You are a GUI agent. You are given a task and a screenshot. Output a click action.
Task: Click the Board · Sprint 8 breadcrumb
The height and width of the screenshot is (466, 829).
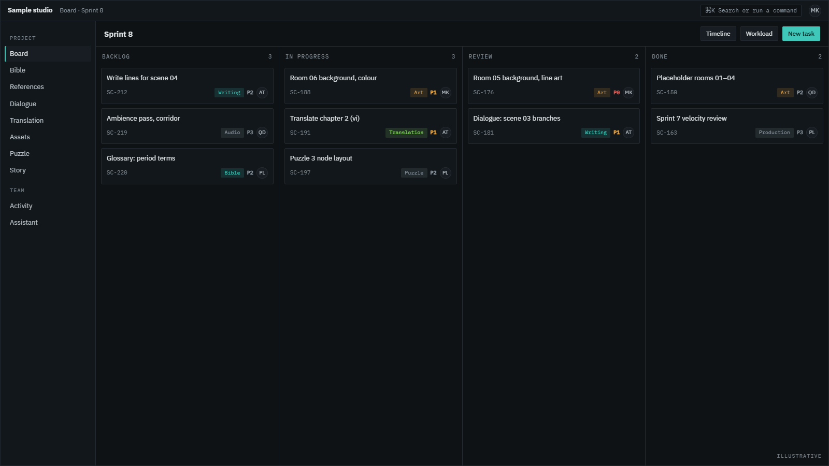click(x=81, y=10)
